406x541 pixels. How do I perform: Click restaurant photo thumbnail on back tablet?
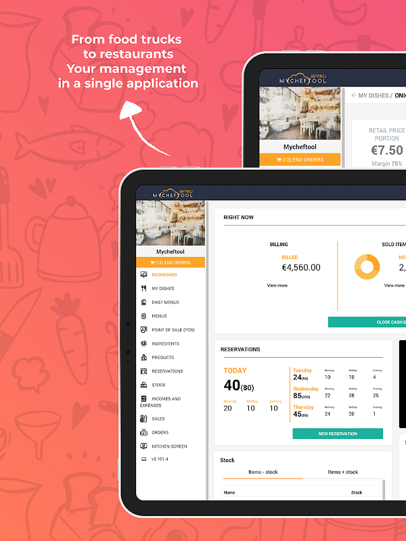point(300,114)
